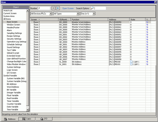The image size is (158, 122).
Task: Select Alarm in Object list
Action: click(x=9, y=30)
